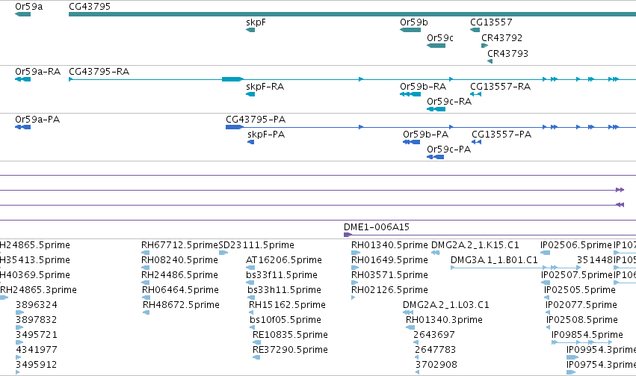Select the Or59c gene feature arrow
This screenshot has width=636, height=376.
[x=436, y=46]
